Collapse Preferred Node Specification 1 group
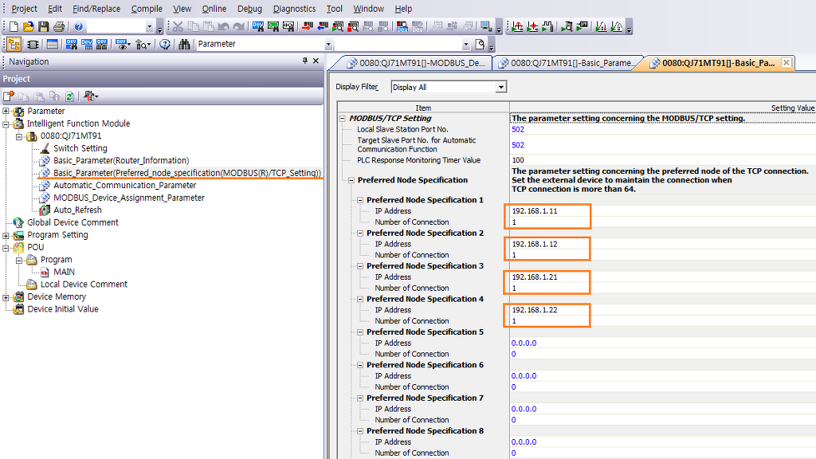This screenshot has width=816, height=459. [360, 200]
